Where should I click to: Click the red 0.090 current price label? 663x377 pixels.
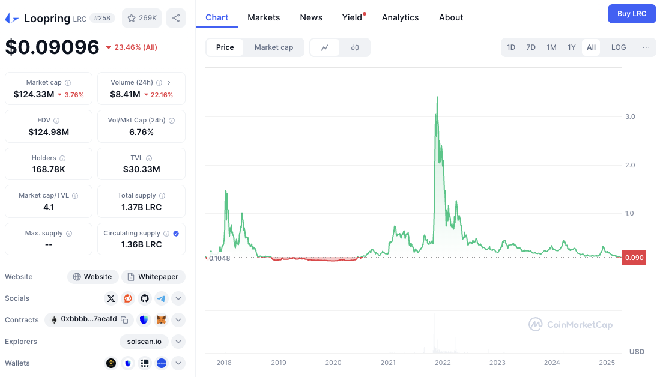click(x=634, y=258)
